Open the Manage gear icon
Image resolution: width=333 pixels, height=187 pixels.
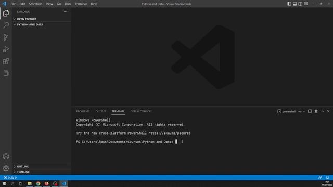(6, 168)
